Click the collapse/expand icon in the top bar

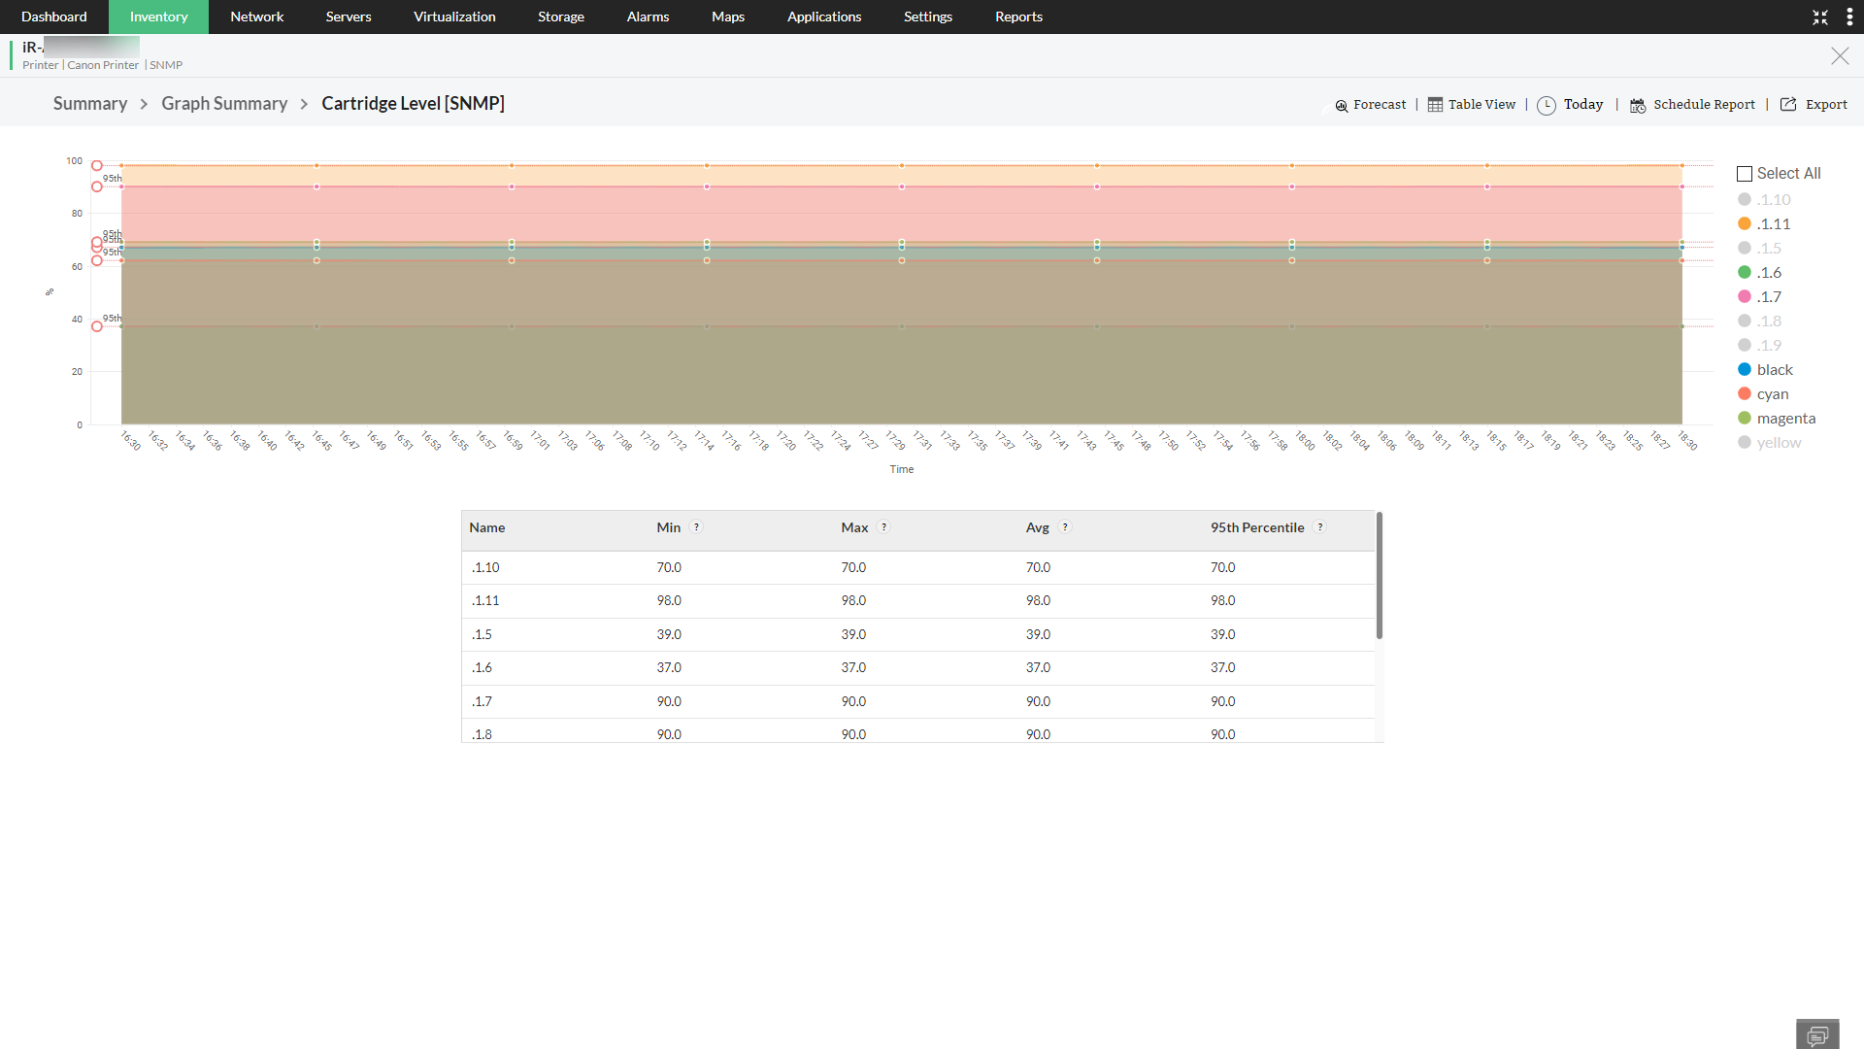pos(1821,17)
